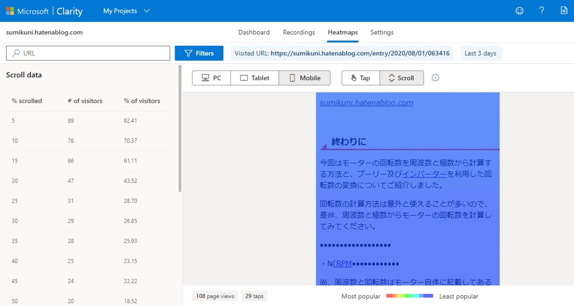Open the Dashboard tab
Image resolution: width=574 pixels, height=306 pixels.
(x=254, y=32)
